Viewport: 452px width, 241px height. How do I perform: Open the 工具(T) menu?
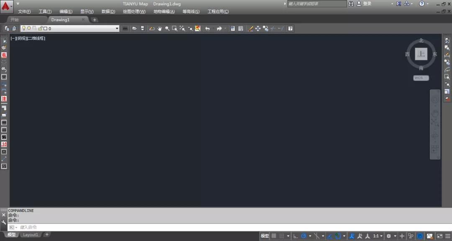[x=45, y=12]
